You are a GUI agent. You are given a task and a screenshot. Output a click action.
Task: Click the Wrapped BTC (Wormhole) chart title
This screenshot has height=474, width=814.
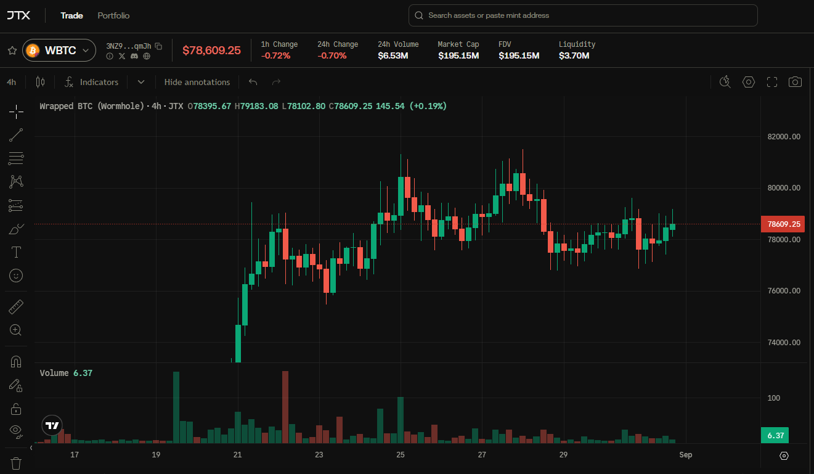coord(91,106)
